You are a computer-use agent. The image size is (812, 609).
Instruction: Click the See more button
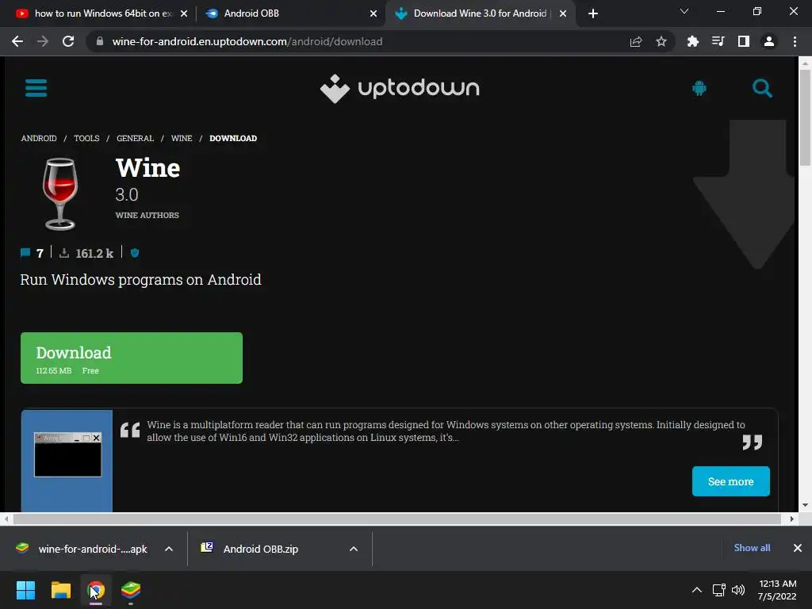(x=730, y=481)
